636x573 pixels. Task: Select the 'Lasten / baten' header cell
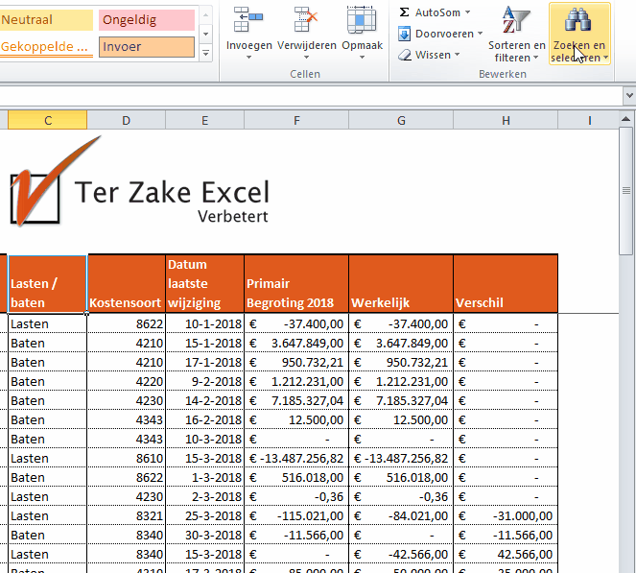tap(47, 284)
